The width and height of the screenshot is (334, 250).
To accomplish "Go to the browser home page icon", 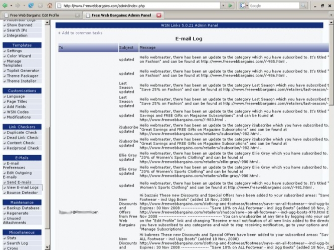I will coord(49,5).
